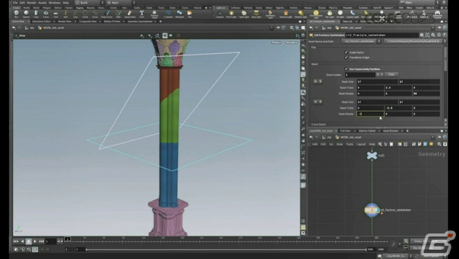This screenshot has height=259, width=459.
Task: Open network path dropdown in network editor
Action: pyautogui.click(x=433, y=137)
